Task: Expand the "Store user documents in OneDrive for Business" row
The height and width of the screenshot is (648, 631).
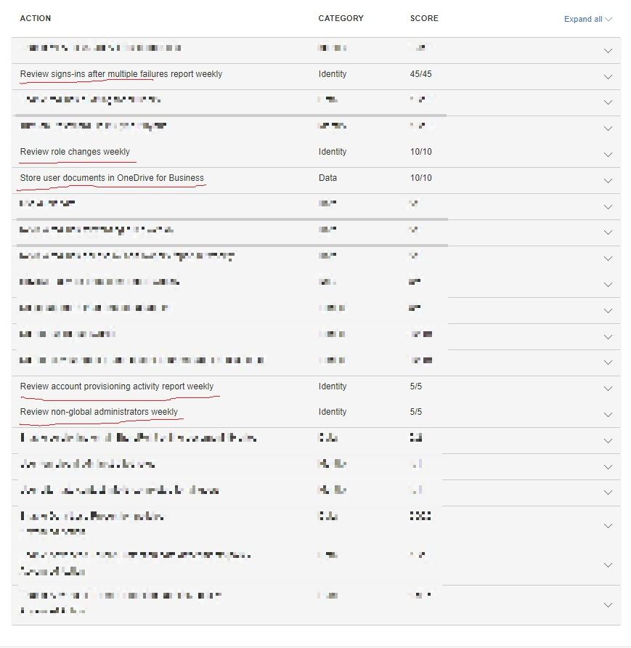Action: [608, 180]
